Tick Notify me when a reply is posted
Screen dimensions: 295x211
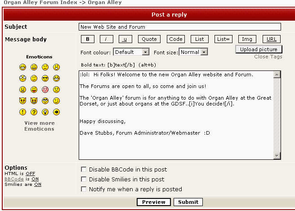pyautogui.click(x=83, y=189)
